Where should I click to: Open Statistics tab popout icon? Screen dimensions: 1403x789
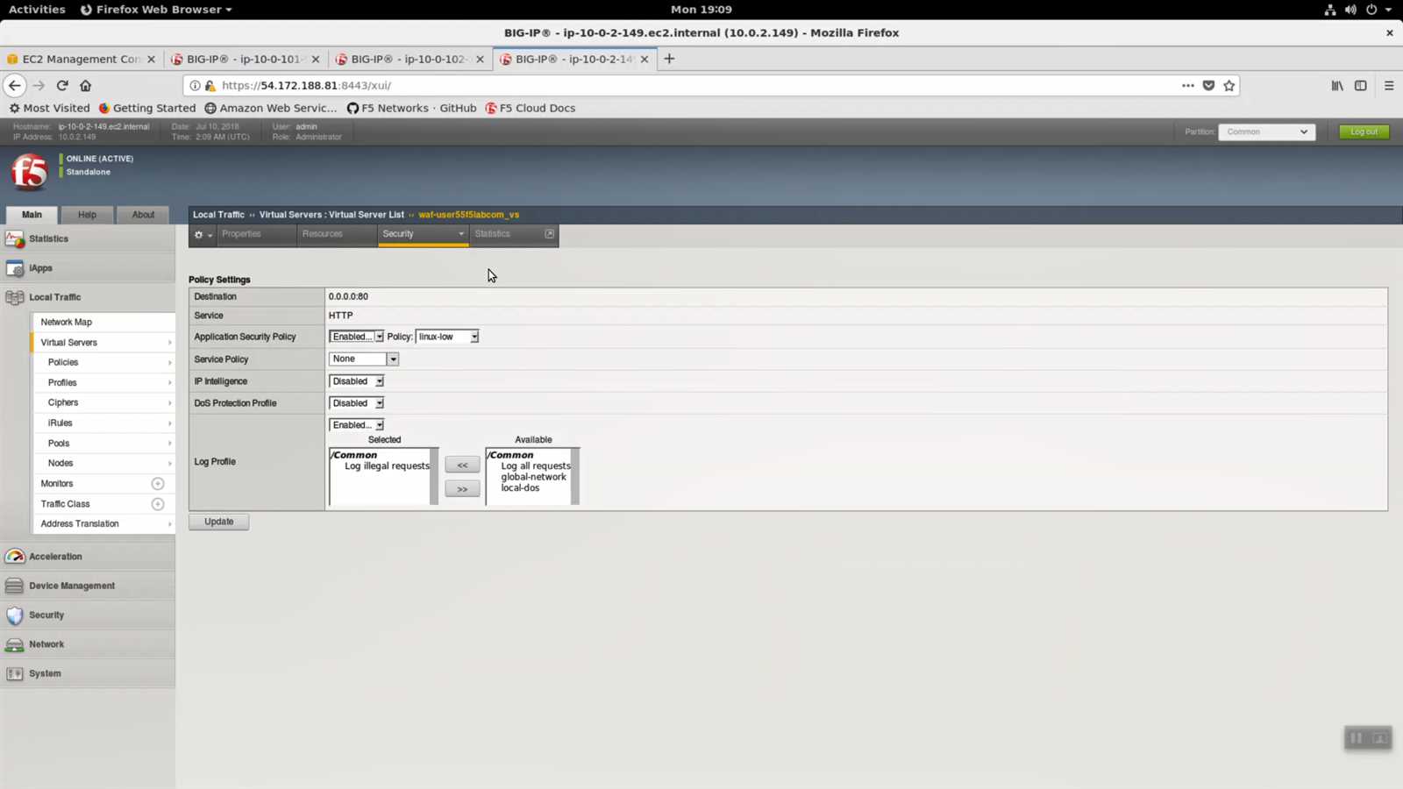tap(550, 234)
